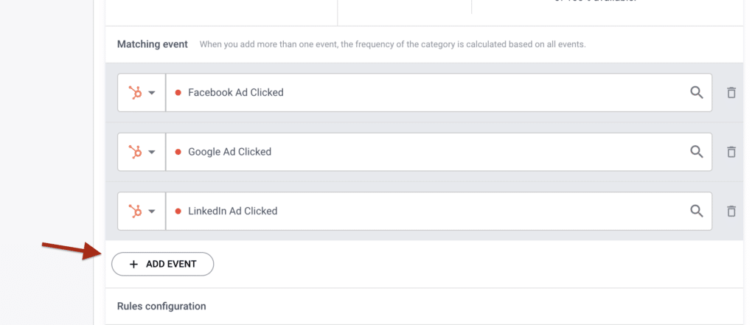Click HubSpot icon beside LinkedIn Ad Clicked
The width and height of the screenshot is (755, 325).
coord(136,211)
